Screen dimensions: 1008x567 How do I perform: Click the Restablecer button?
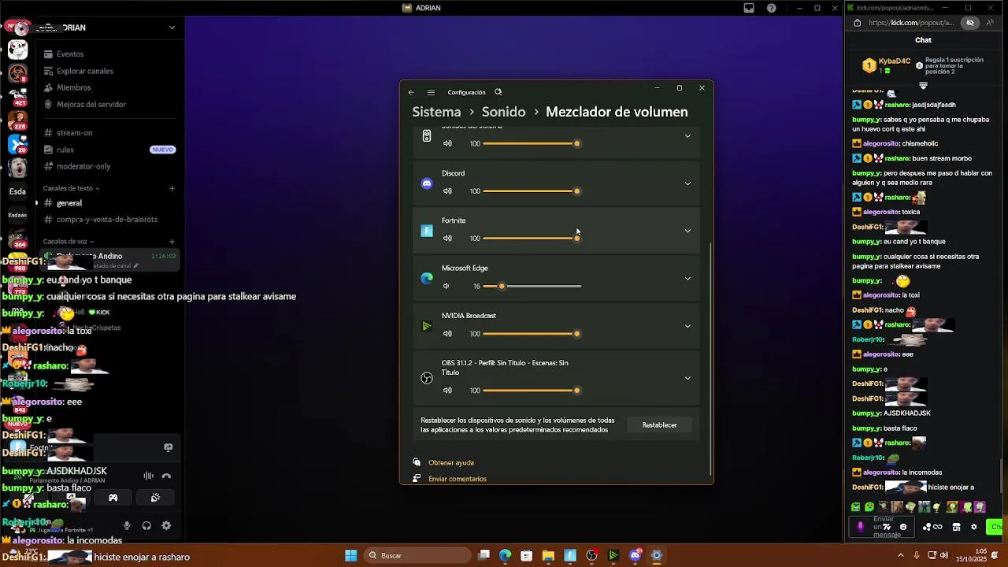coord(659,425)
